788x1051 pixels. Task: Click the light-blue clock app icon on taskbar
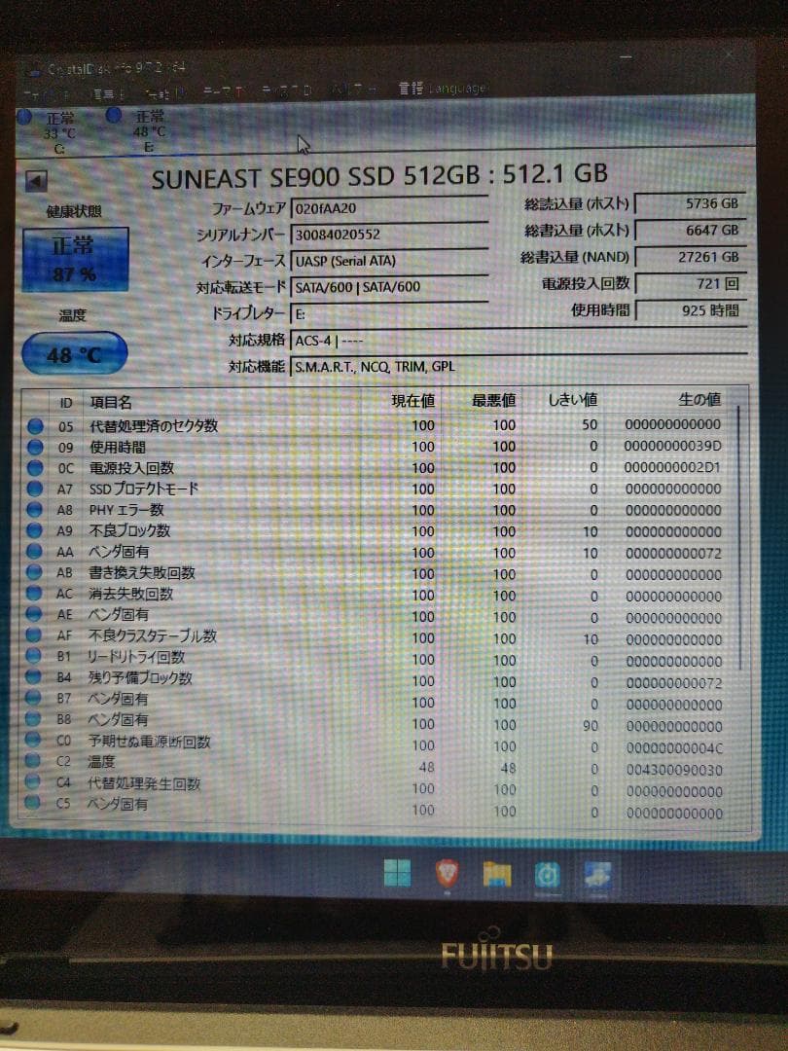[x=547, y=876]
